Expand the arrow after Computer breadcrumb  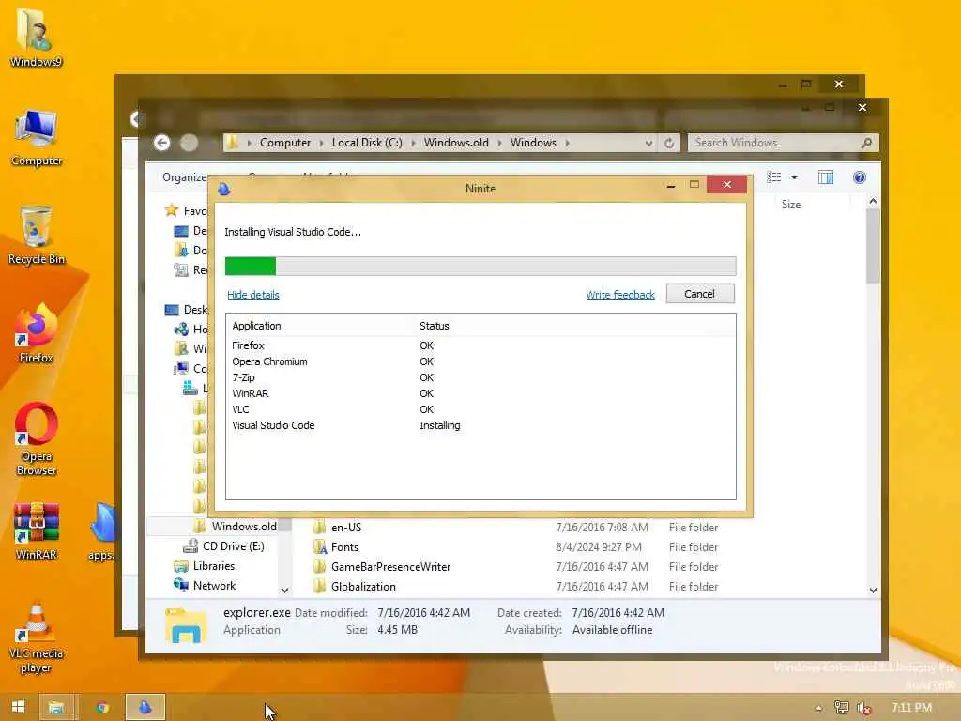(321, 143)
